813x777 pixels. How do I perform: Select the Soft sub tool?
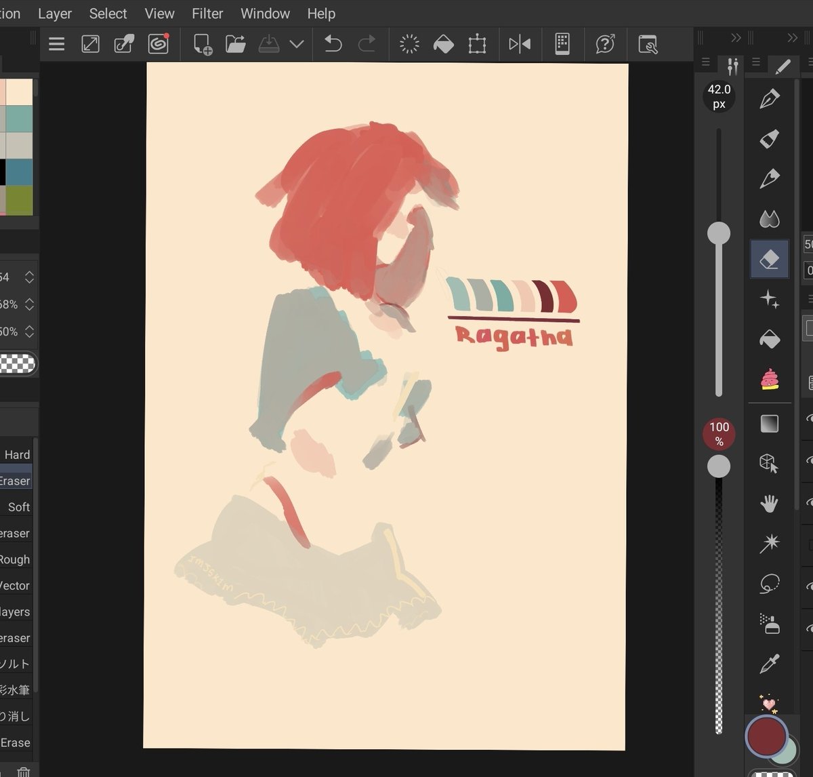click(x=19, y=507)
